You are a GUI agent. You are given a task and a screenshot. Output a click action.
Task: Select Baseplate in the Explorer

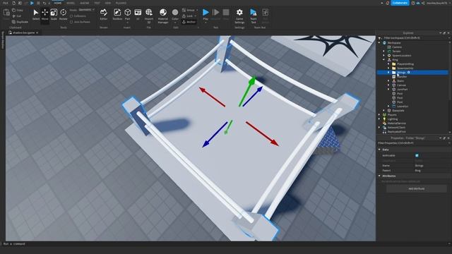(398, 111)
